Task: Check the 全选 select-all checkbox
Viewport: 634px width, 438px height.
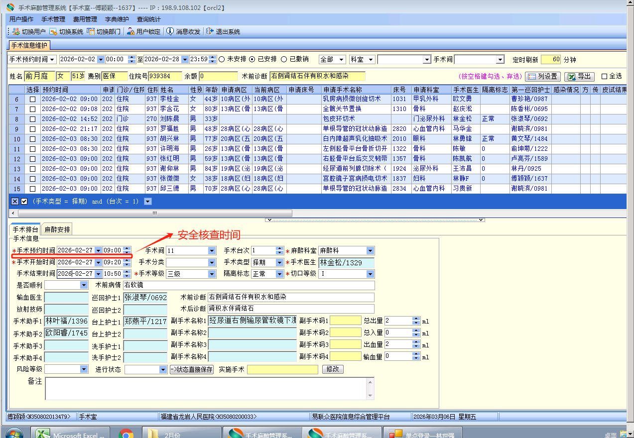Action: (604, 77)
